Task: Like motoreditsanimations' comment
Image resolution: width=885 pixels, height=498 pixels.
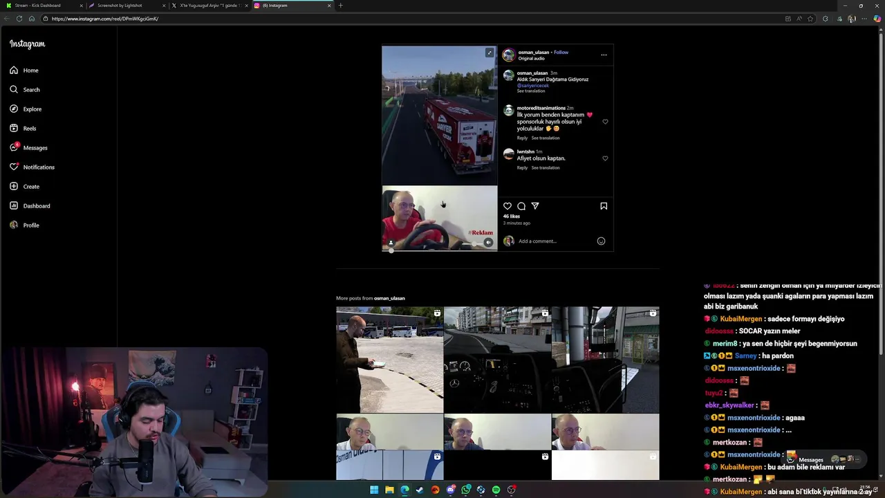Action: click(x=605, y=122)
